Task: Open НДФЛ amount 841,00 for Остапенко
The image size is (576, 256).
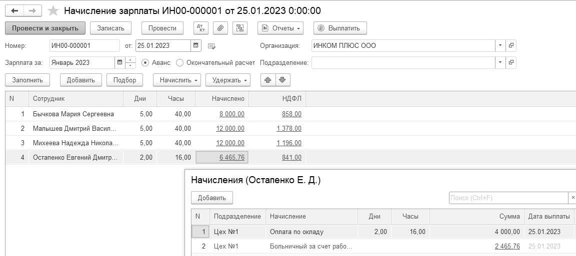Action: (x=291, y=157)
